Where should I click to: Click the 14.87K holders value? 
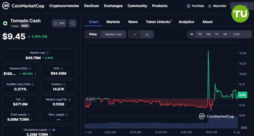pyautogui.click(x=59, y=89)
